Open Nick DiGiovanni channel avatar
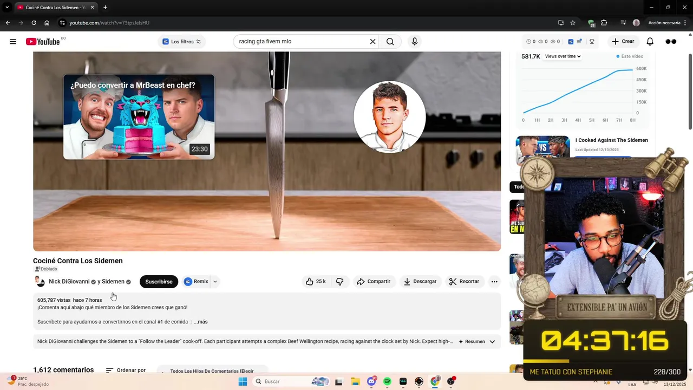This screenshot has width=693, height=390. (40, 282)
